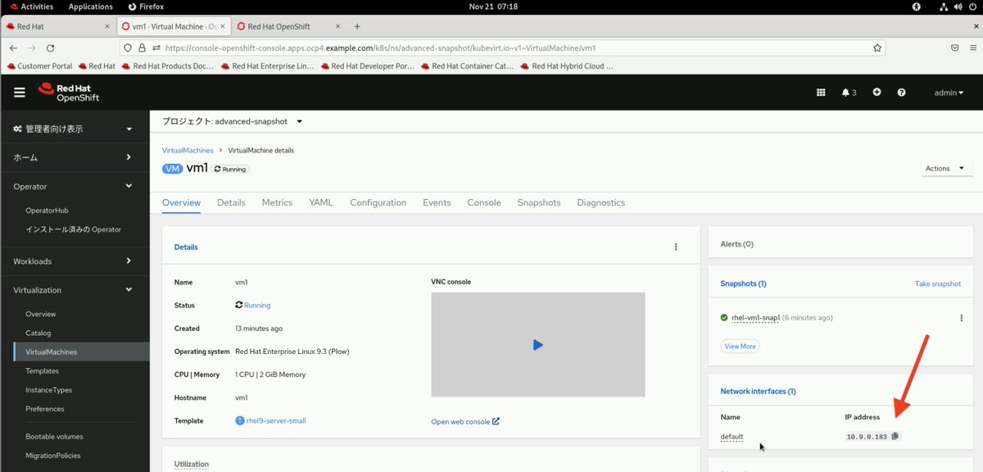Image resolution: width=983 pixels, height=472 pixels.
Task: Open the Configuration tab
Action: [x=378, y=202]
